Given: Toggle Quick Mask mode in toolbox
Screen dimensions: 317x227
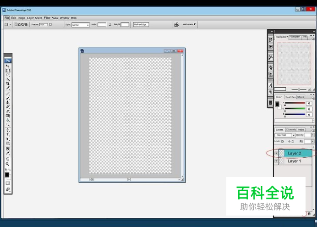Looking at the screenshot, I should coord(8,183).
